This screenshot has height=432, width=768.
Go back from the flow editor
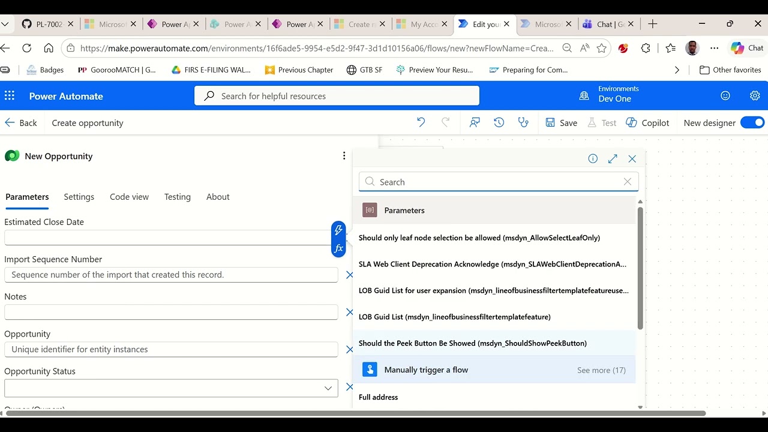(20, 122)
